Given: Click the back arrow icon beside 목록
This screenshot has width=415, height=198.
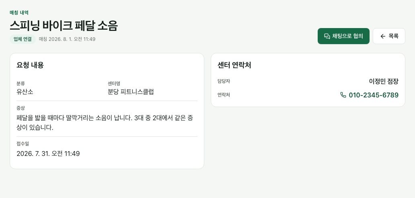Looking at the screenshot, I should (383, 36).
